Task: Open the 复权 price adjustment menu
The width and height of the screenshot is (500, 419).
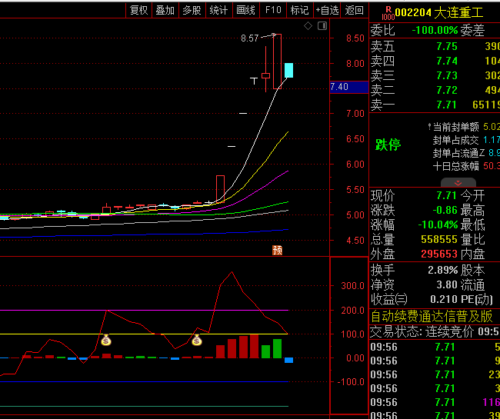Action: pos(138,10)
